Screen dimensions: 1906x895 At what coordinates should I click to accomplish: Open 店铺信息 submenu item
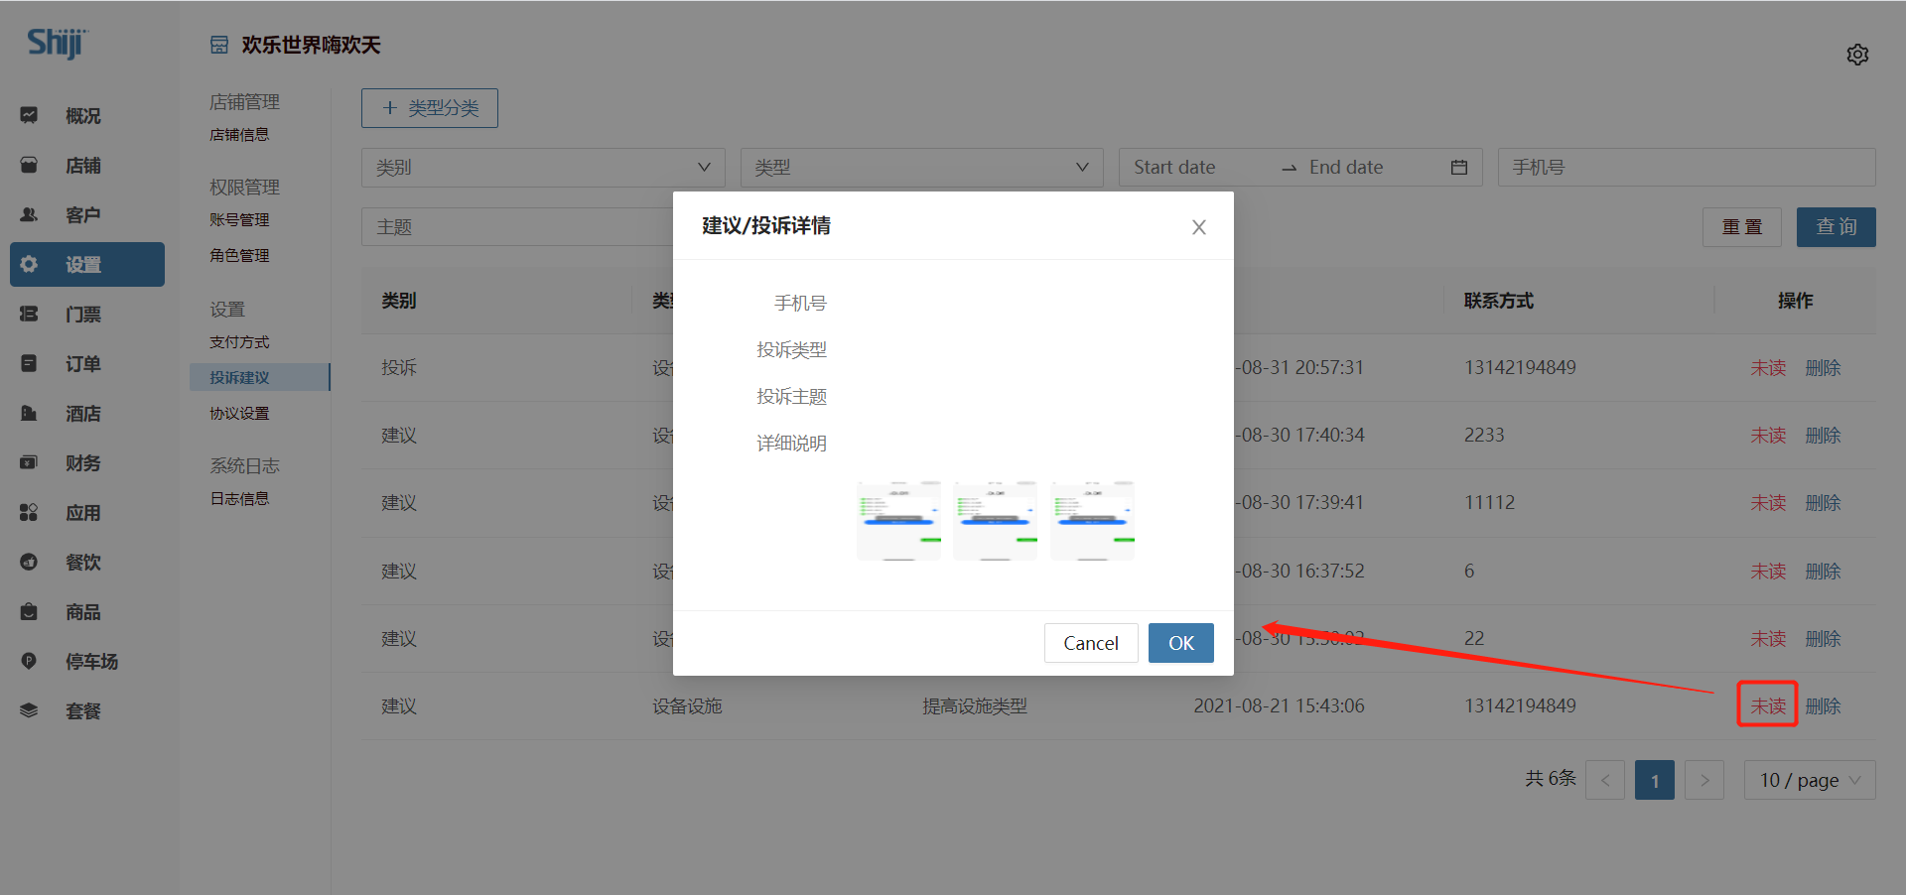tap(239, 135)
